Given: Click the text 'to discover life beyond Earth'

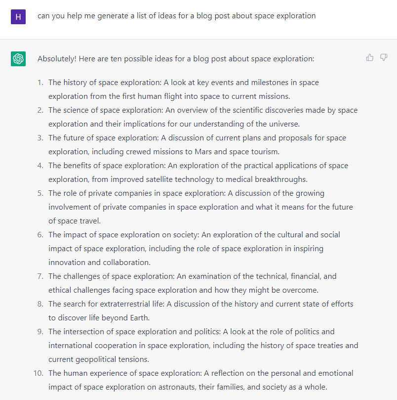Looking at the screenshot, I should click(98, 318).
